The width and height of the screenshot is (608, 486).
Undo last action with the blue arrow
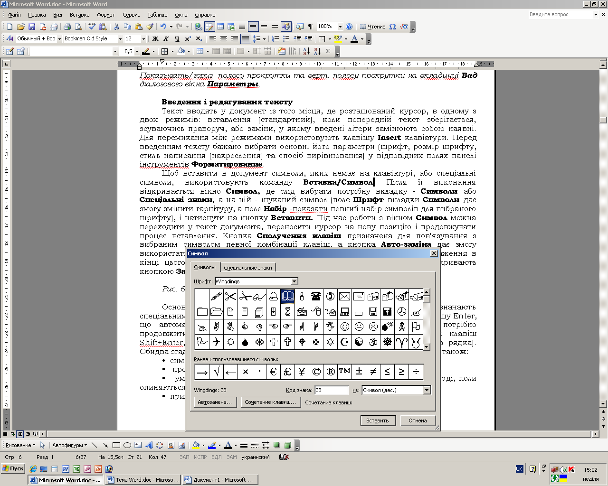pyautogui.click(x=163, y=27)
